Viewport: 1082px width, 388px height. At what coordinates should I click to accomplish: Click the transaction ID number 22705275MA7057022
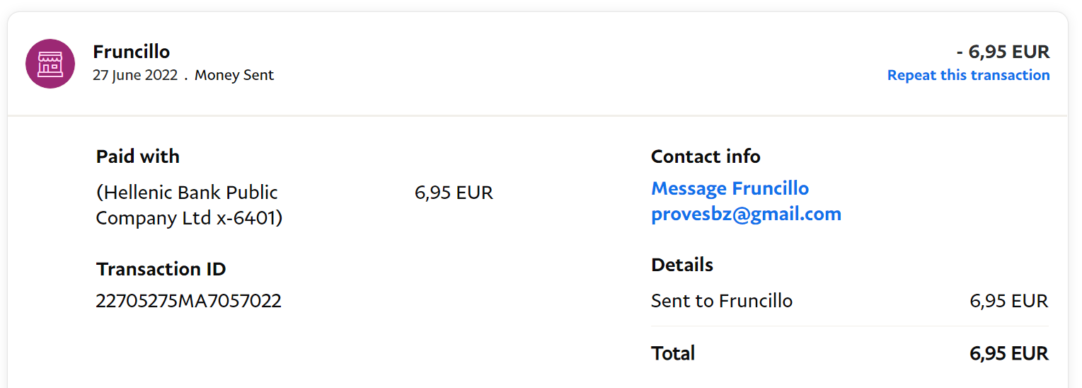(188, 301)
